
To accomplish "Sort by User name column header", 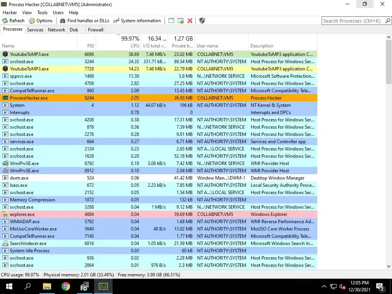I will pos(221,42).
